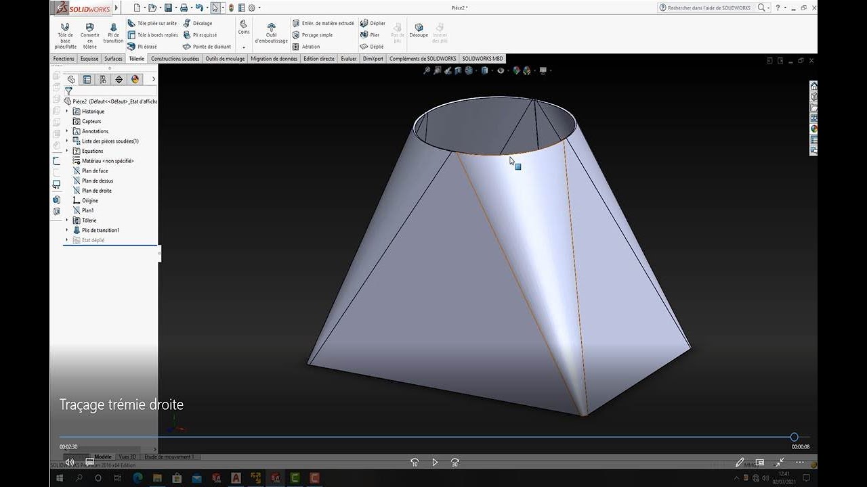Select the Tôle de base pliée/Patte tool
The height and width of the screenshot is (487, 867).
66,36
